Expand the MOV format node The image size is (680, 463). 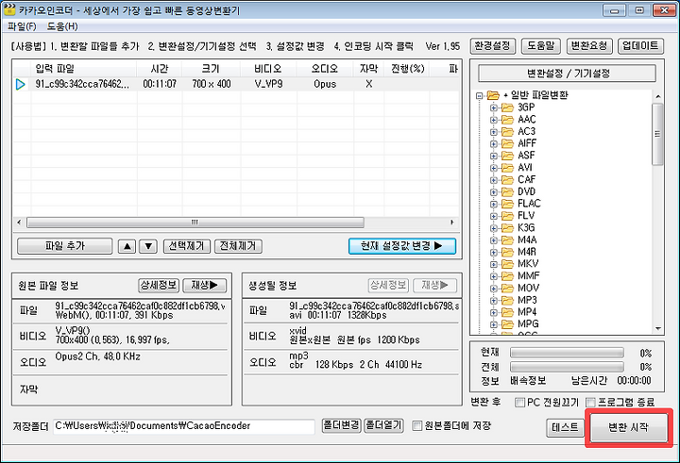click(x=494, y=289)
